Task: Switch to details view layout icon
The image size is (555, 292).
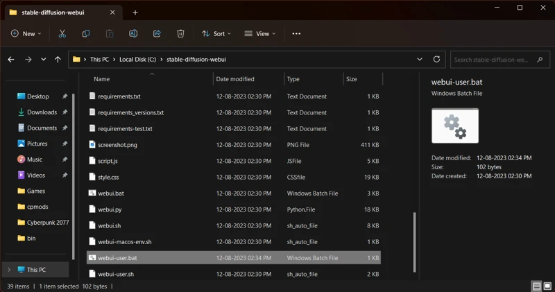Action: click(536, 286)
